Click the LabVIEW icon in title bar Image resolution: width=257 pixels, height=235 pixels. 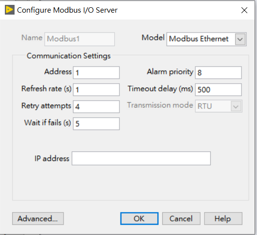coord(10,10)
